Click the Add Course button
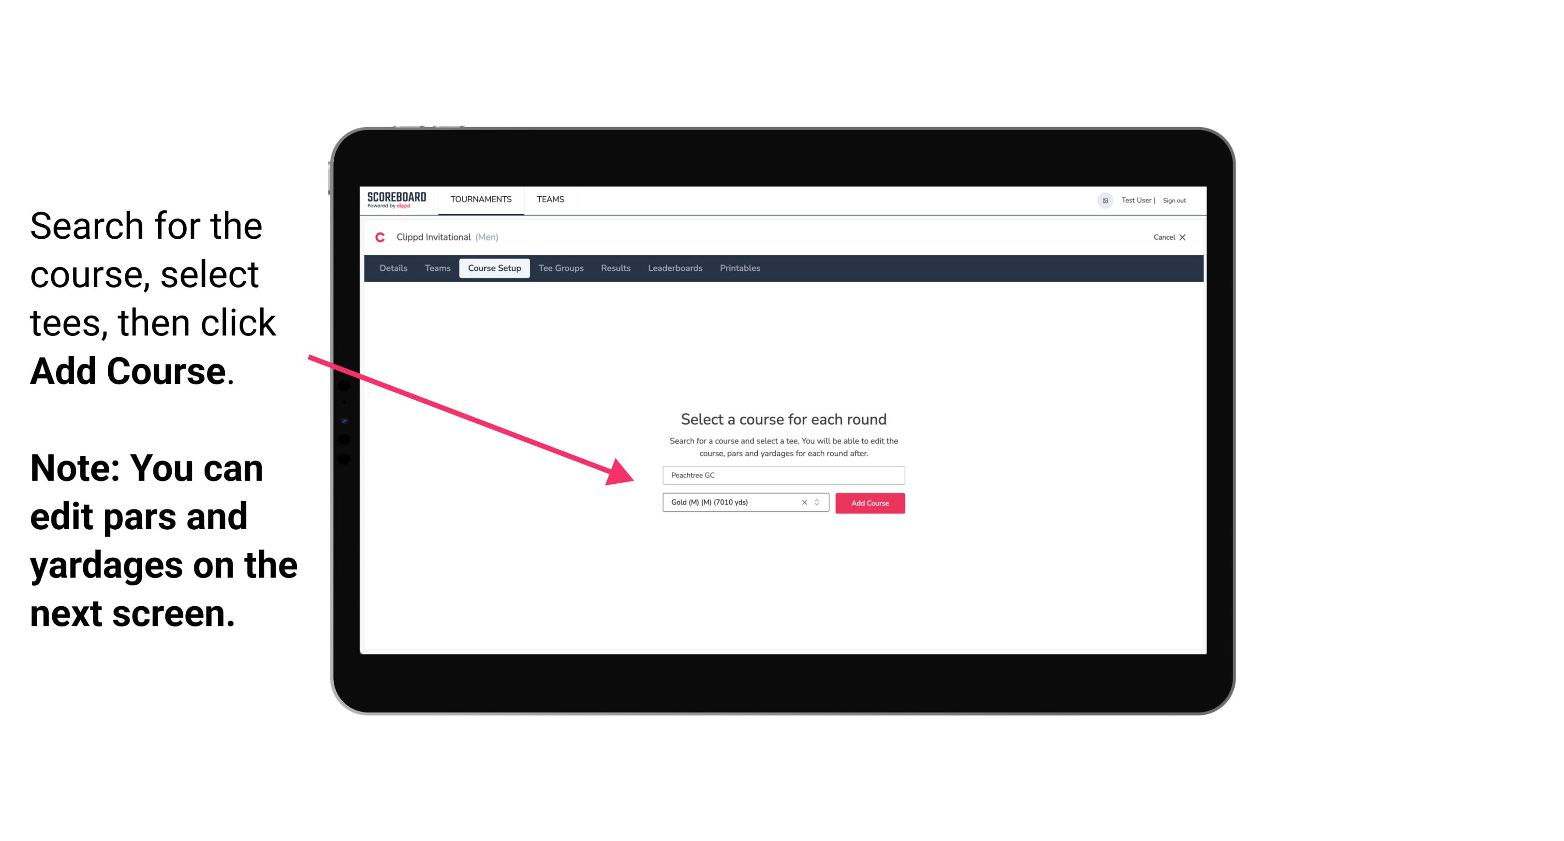The height and width of the screenshot is (841, 1564). (x=869, y=503)
